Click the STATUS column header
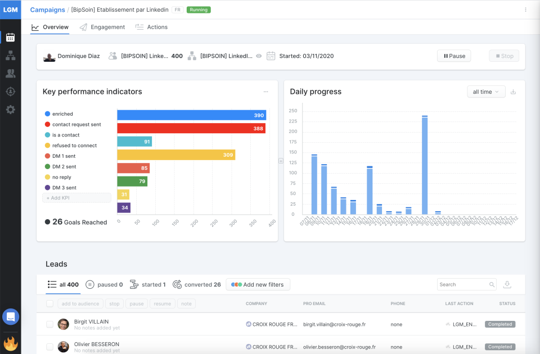 (x=507, y=304)
